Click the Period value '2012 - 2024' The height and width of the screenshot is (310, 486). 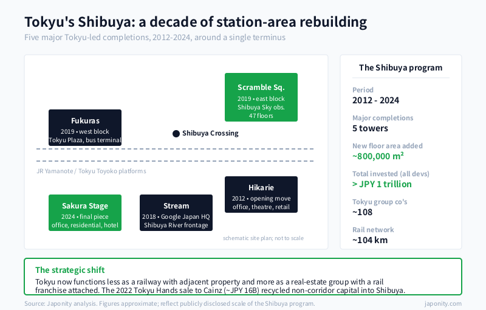click(375, 100)
